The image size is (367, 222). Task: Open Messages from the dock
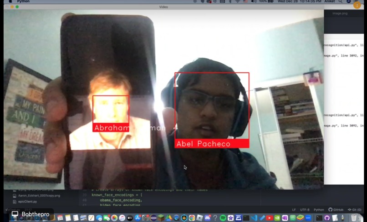pos(99,218)
